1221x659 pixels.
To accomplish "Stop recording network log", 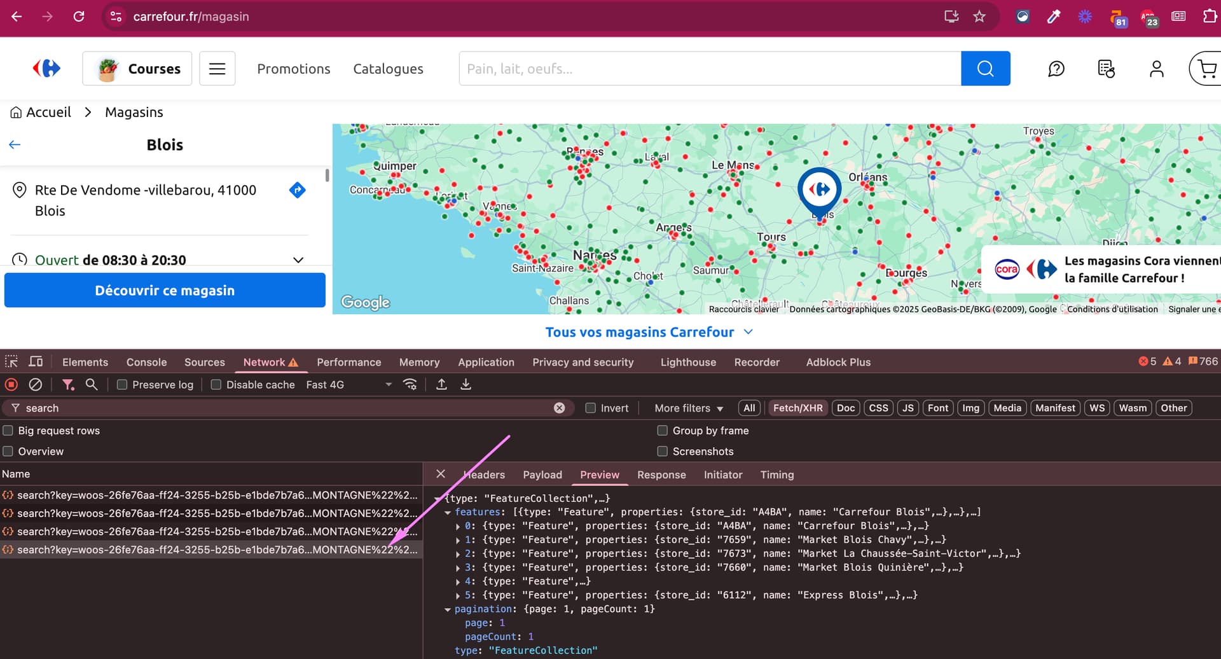I will (x=11, y=385).
